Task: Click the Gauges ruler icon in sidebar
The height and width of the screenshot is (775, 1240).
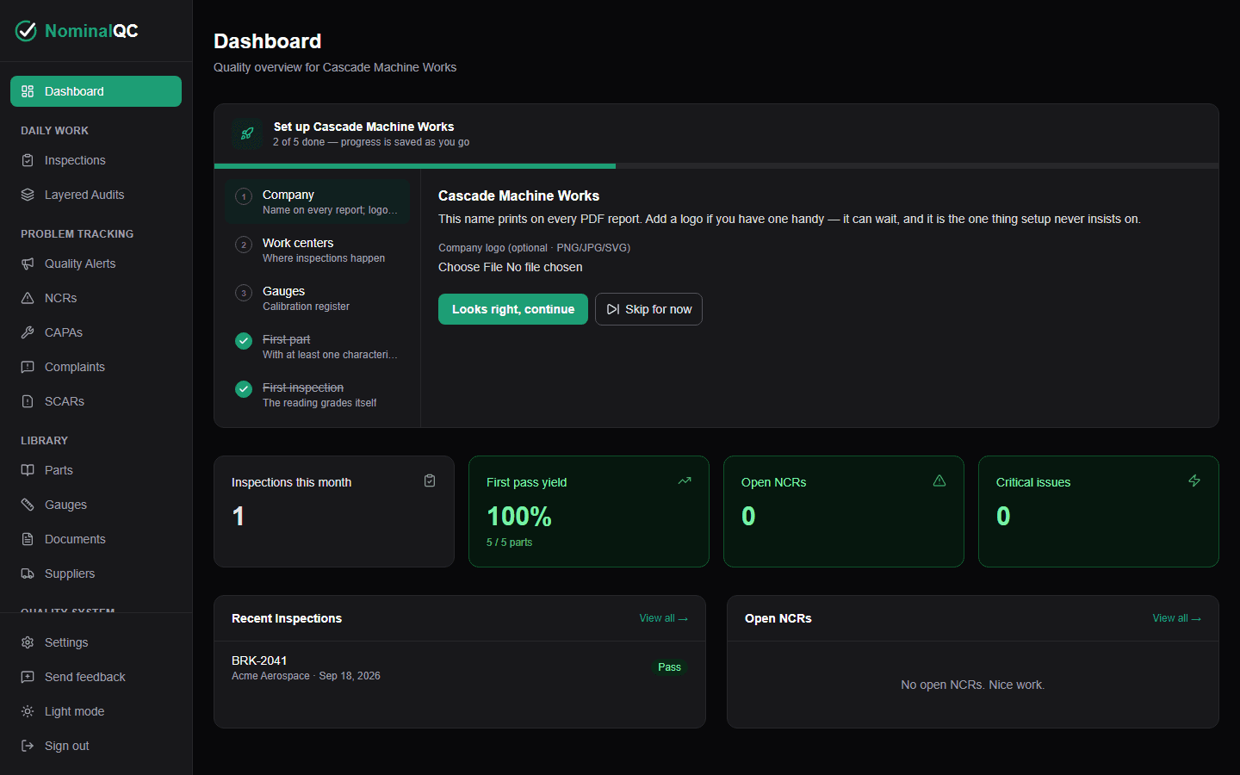Action: [28, 505]
